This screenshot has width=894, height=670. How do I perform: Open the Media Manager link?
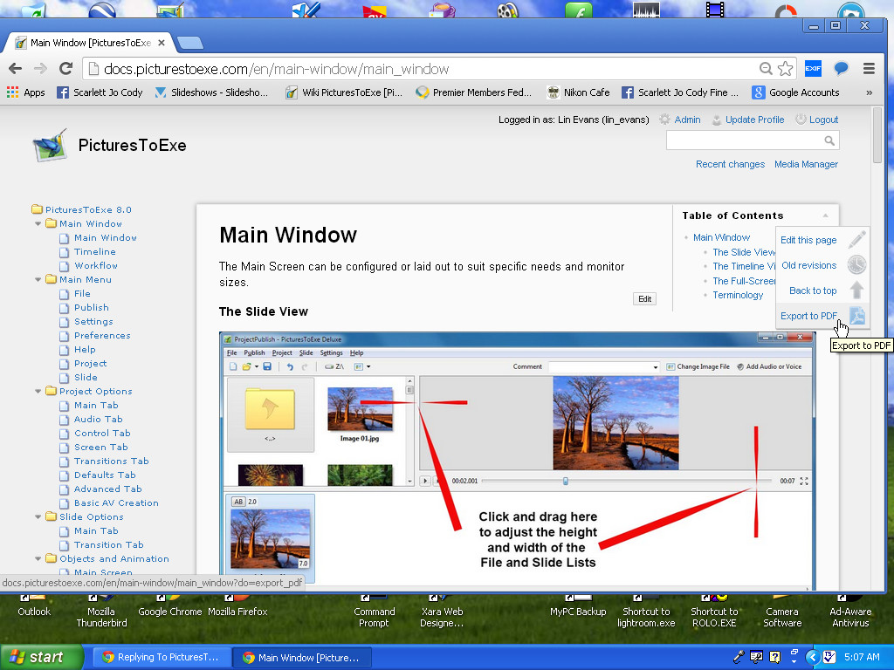tap(806, 164)
